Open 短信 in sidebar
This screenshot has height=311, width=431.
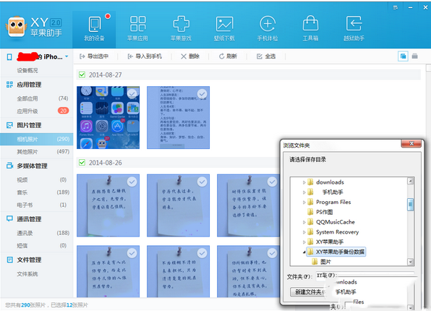point(22,246)
